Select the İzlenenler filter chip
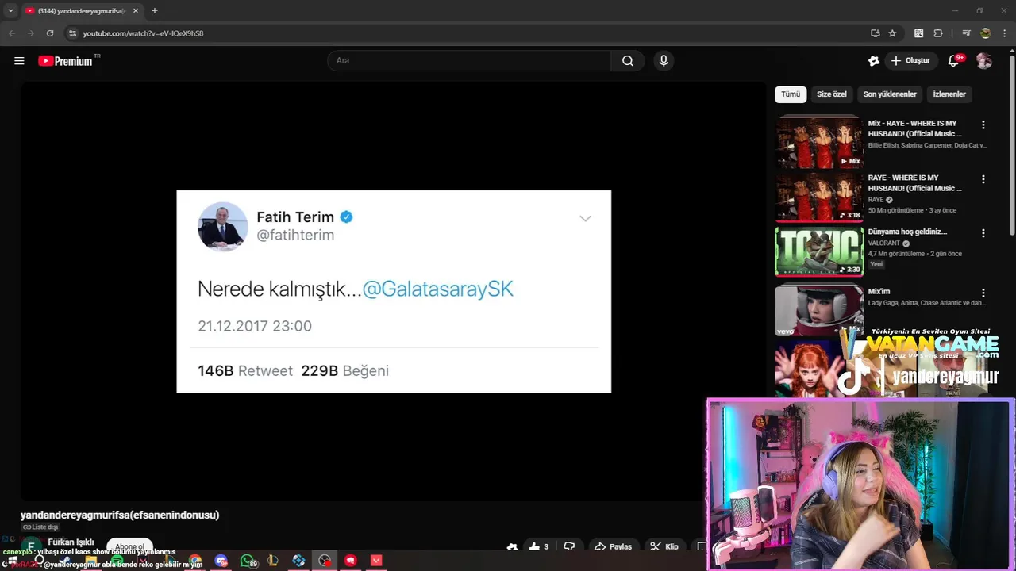This screenshot has height=571, width=1016. click(949, 94)
